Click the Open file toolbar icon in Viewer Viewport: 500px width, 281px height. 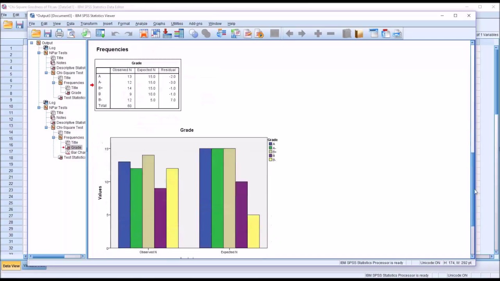click(x=36, y=34)
